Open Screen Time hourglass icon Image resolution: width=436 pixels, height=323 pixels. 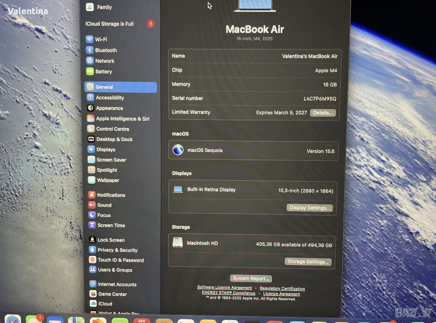[92, 225]
